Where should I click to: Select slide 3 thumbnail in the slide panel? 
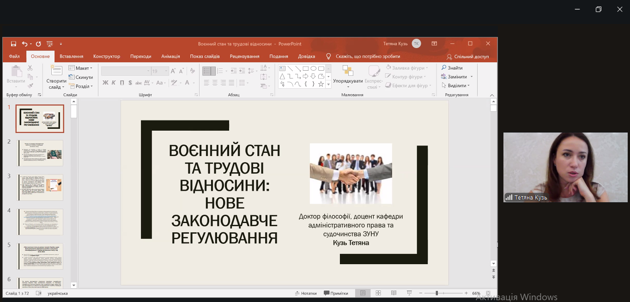tap(40, 187)
